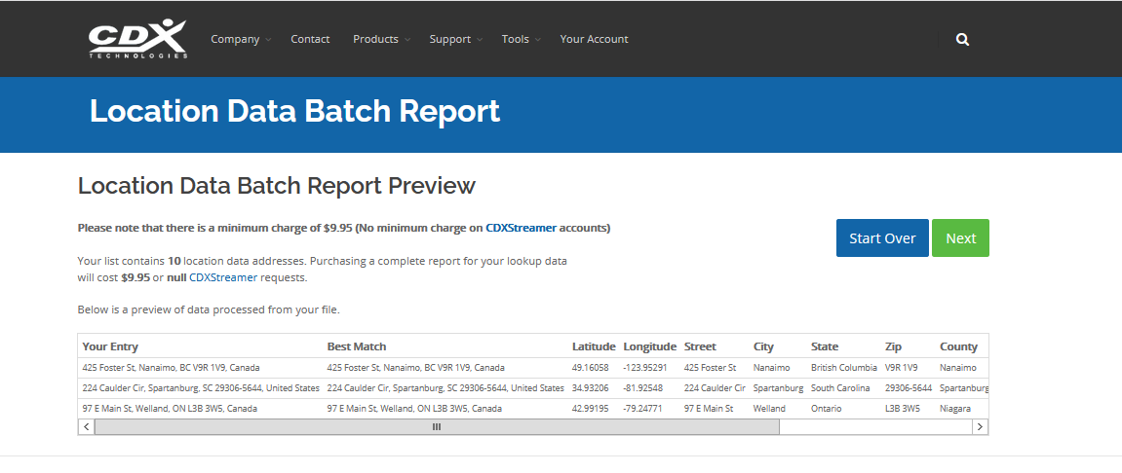Select the County column header
The image size is (1122, 473).
pyautogui.click(x=958, y=346)
